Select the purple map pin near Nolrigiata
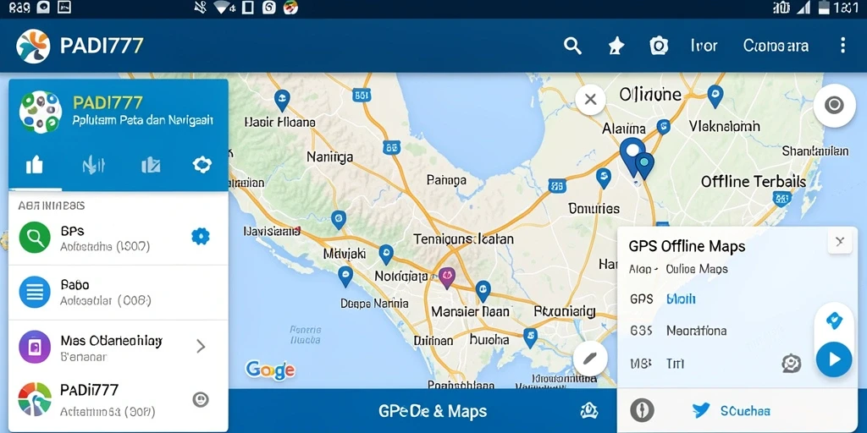The width and height of the screenshot is (867, 433). click(x=447, y=277)
